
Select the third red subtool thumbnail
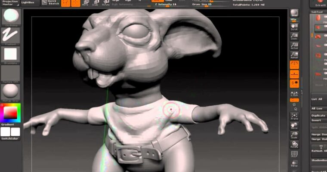[x=318, y=37]
